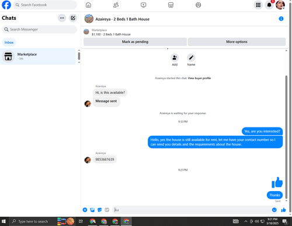This screenshot has height=226, width=292.
Task: Select the Inbox tab
Action: tap(9, 43)
